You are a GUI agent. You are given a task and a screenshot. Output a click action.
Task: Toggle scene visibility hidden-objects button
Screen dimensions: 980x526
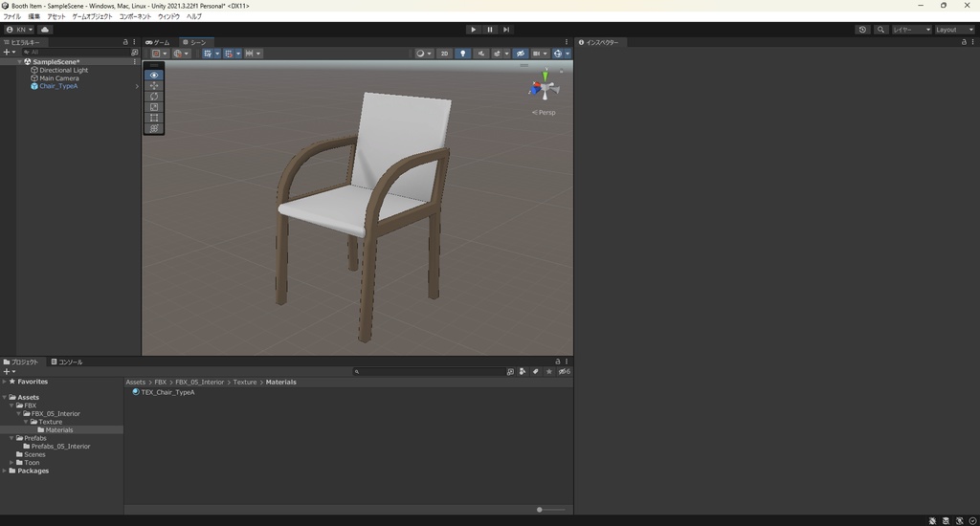520,54
